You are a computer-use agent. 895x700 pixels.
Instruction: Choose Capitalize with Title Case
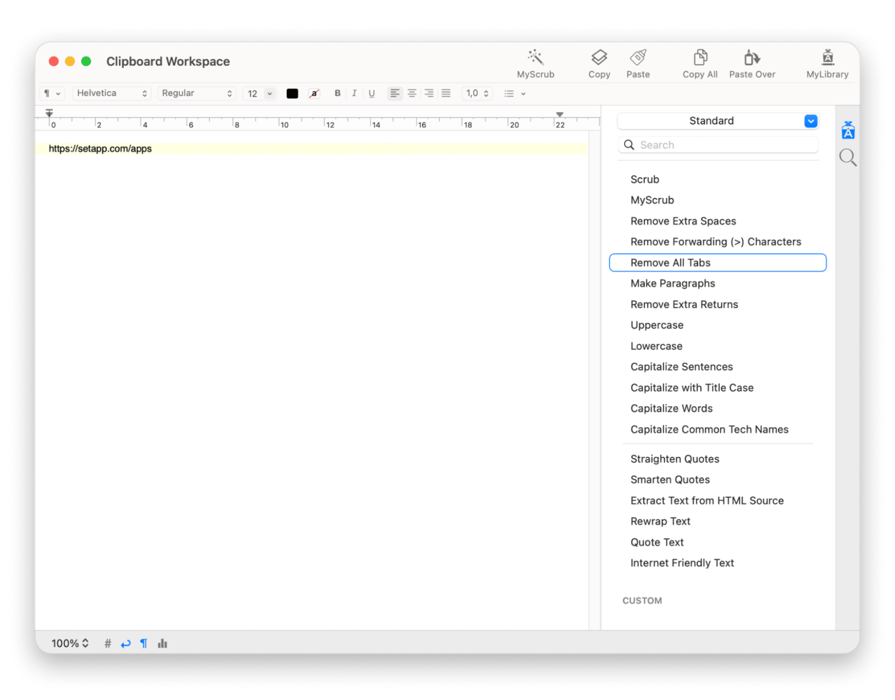pyautogui.click(x=691, y=388)
